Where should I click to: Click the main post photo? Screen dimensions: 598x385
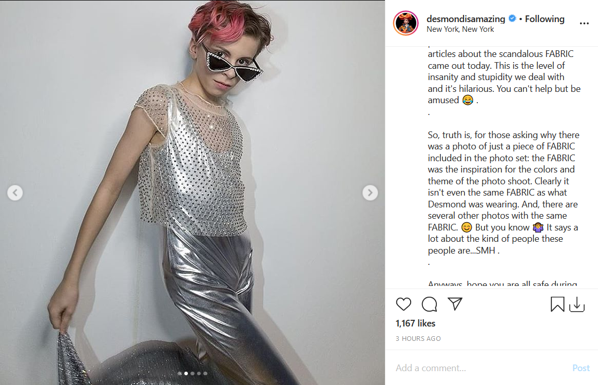pos(192,192)
